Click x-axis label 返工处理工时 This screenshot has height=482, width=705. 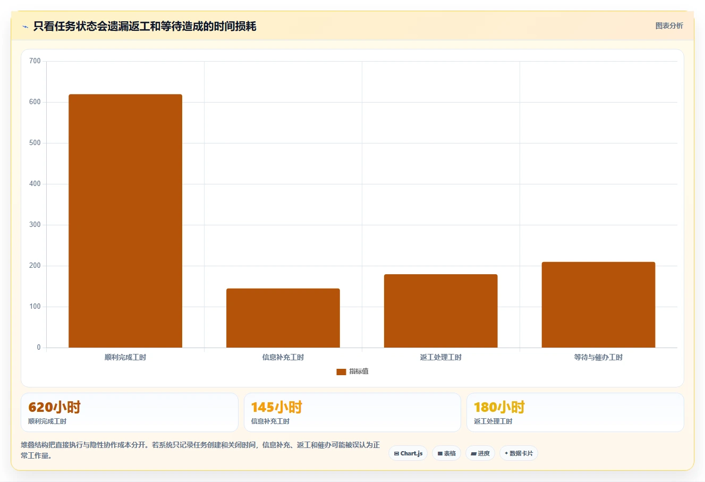point(441,357)
